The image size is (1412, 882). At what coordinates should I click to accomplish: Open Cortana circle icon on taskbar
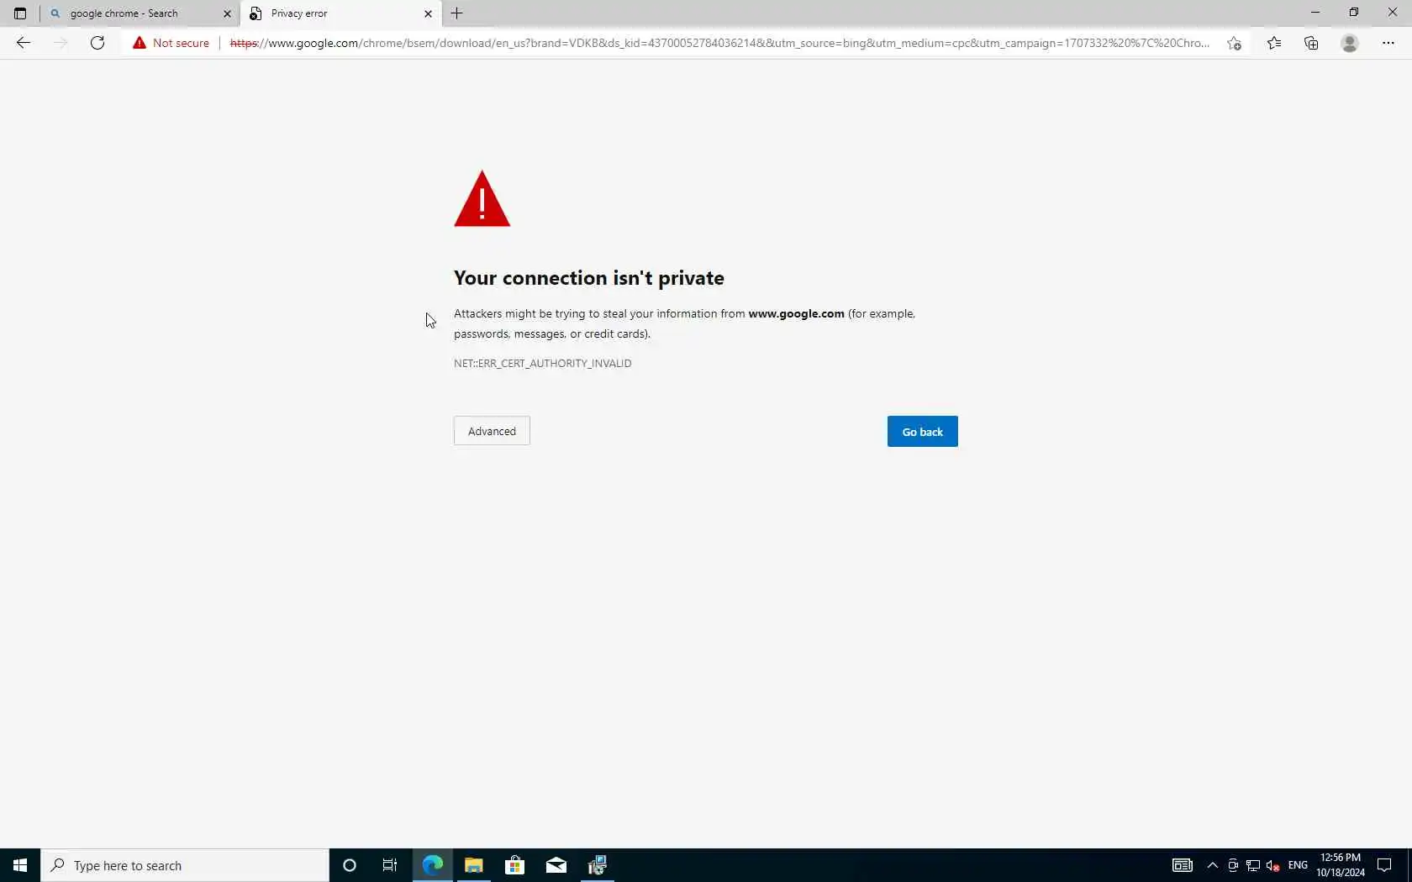[x=350, y=865]
